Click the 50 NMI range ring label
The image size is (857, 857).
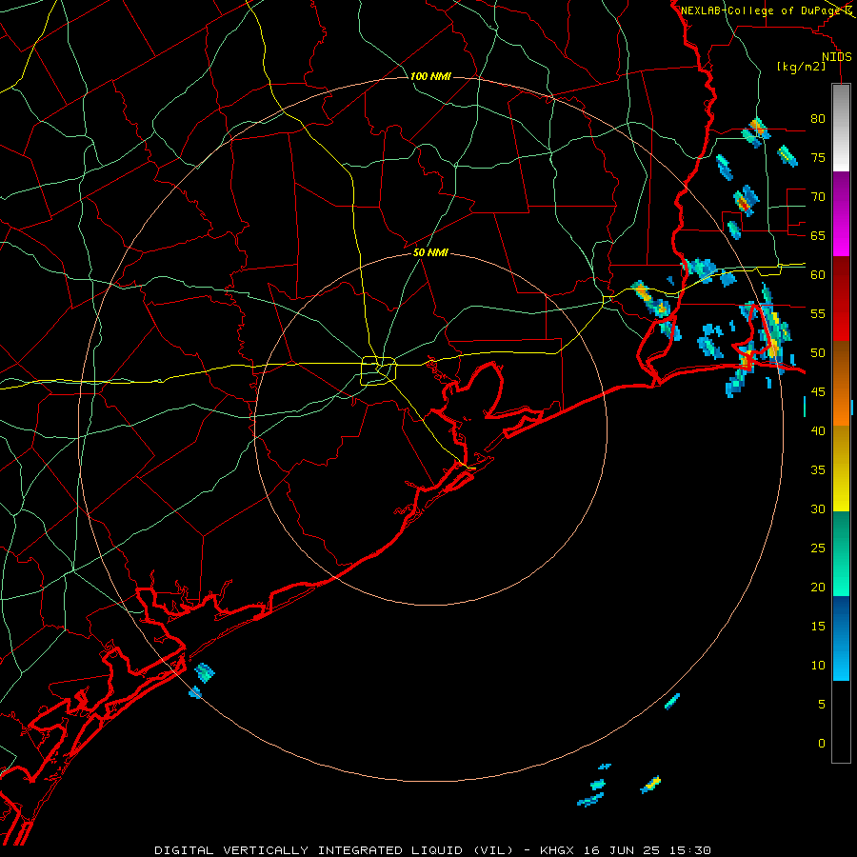(430, 252)
